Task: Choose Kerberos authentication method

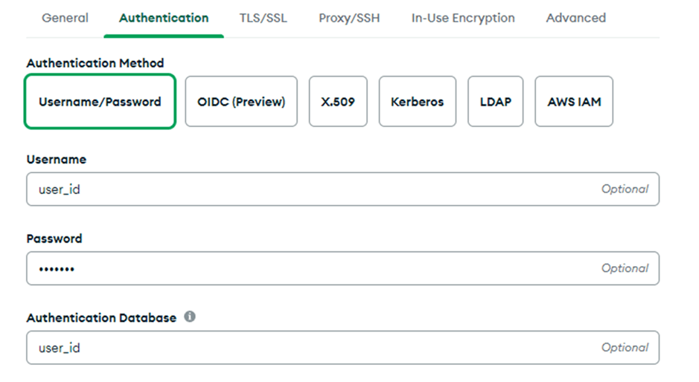Action: 417,102
